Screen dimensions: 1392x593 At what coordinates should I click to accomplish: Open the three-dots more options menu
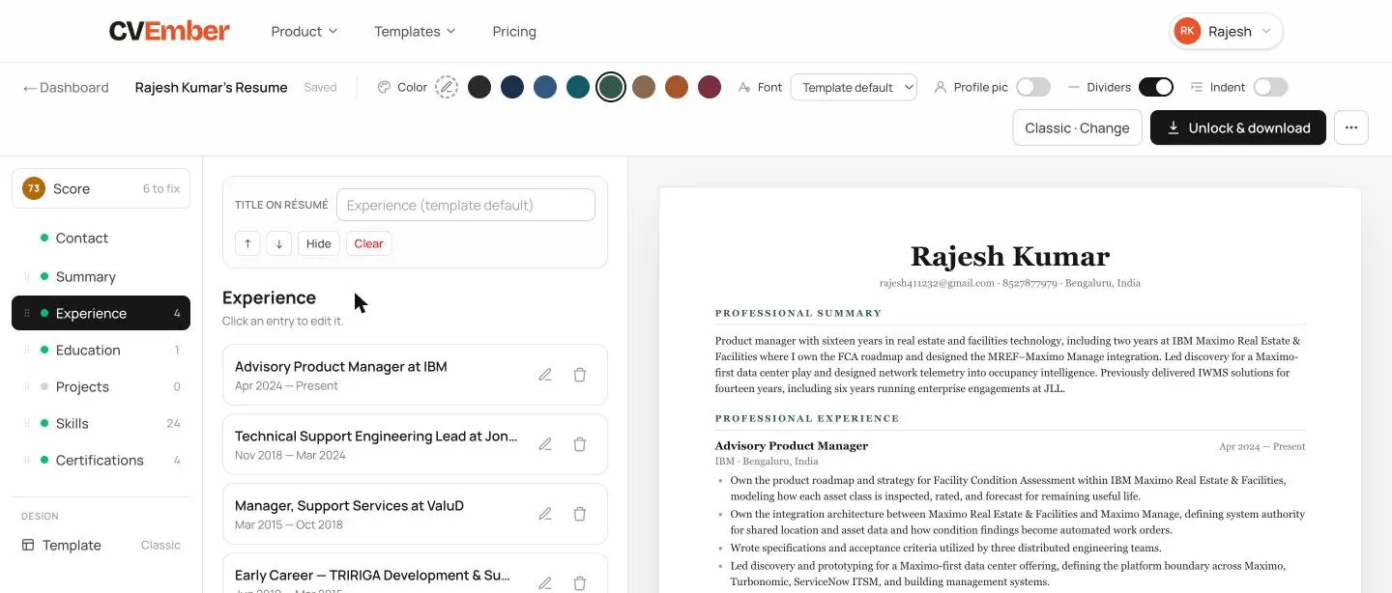pos(1351,127)
